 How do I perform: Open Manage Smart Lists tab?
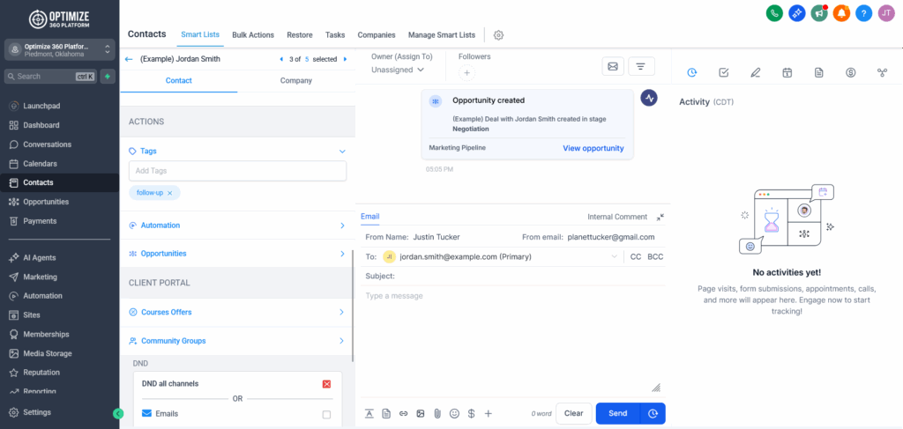pos(442,35)
